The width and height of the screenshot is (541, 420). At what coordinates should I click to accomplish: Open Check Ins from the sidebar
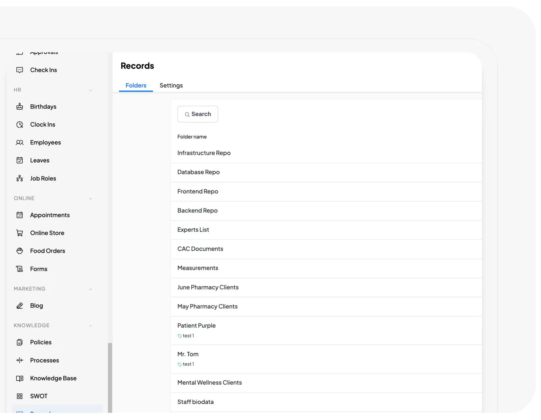pyautogui.click(x=43, y=70)
